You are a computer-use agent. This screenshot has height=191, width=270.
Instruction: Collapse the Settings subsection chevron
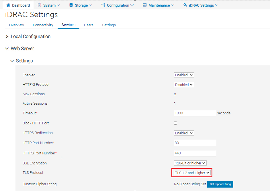[12, 61]
